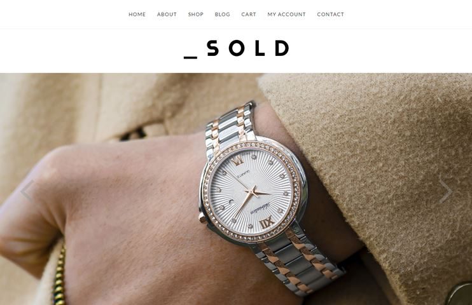The width and height of the screenshot is (472, 305).
Task: Visit the BLOG page
Action: [x=223, y=15]
